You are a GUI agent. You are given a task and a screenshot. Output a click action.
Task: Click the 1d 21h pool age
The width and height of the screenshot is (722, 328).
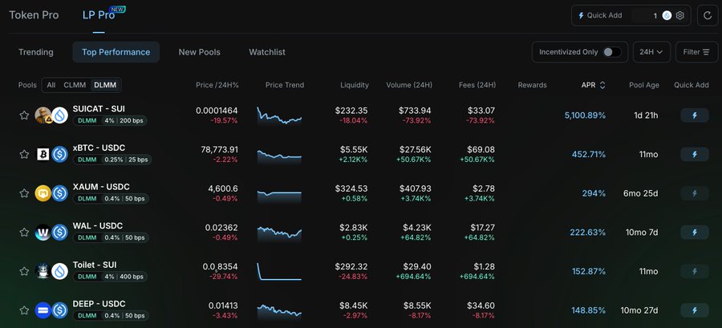pyautogui.click(x=646, y=115)
